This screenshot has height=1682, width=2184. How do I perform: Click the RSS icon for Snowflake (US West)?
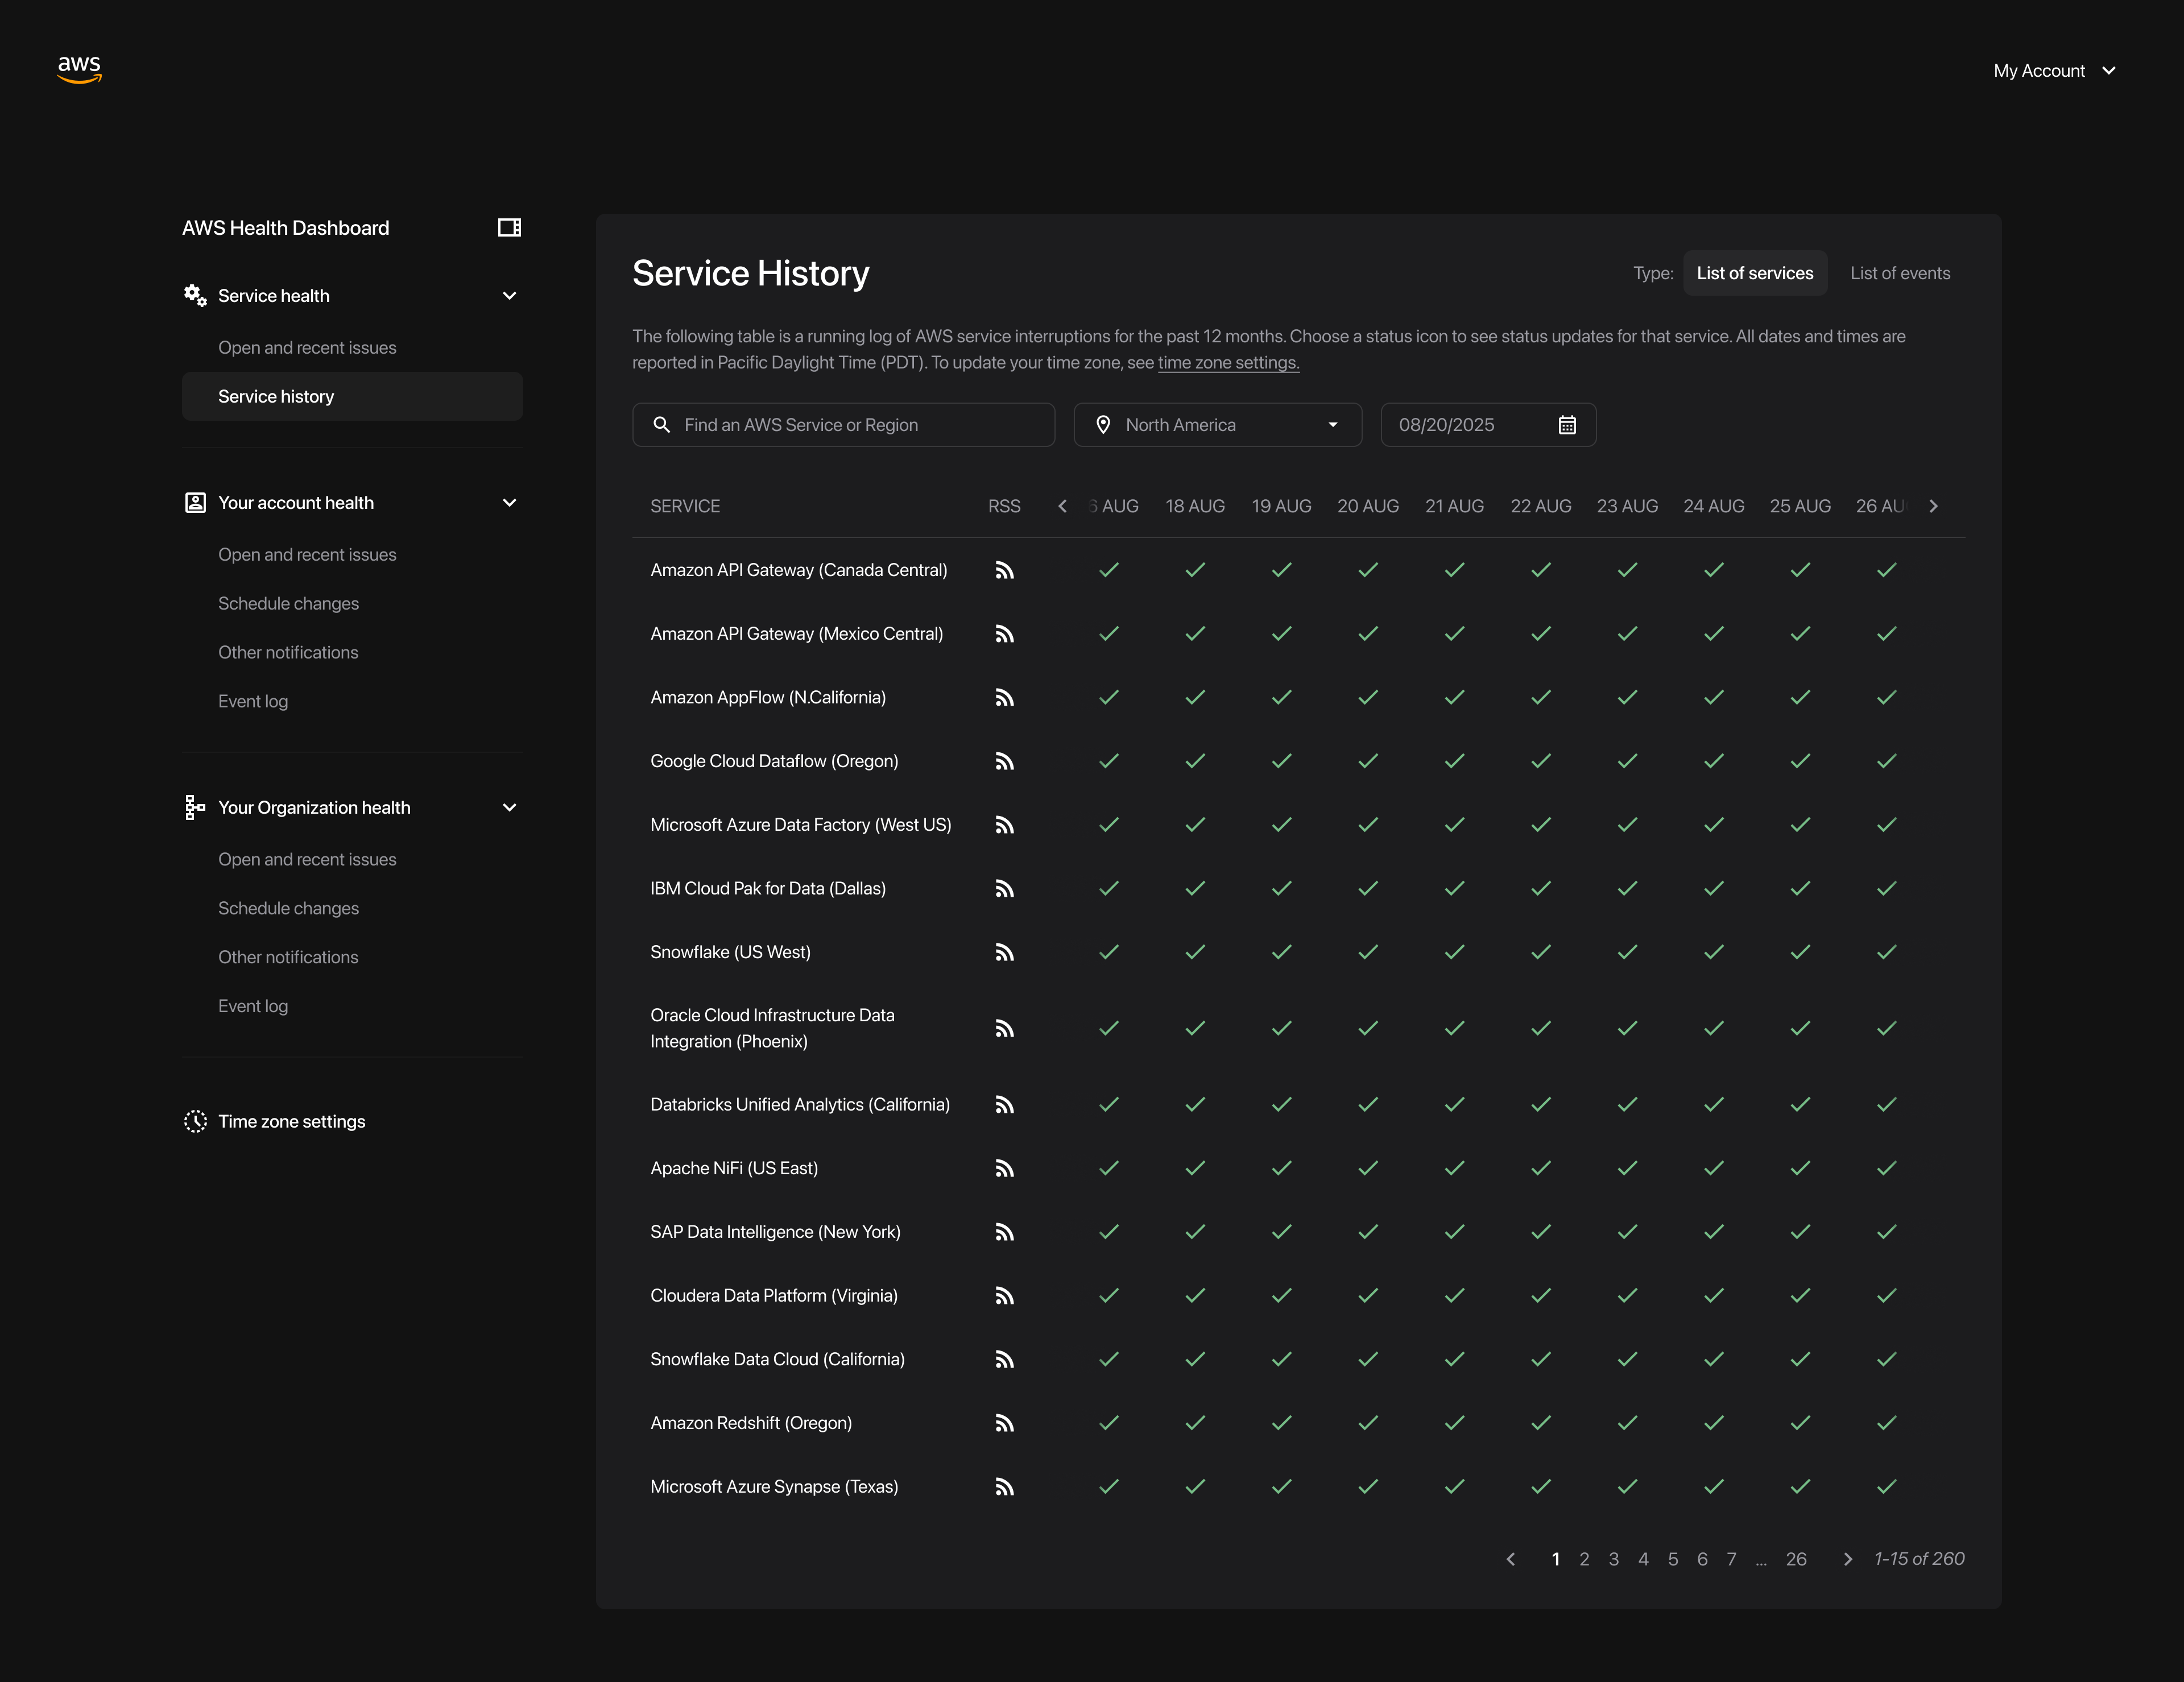click(1005, 952)
